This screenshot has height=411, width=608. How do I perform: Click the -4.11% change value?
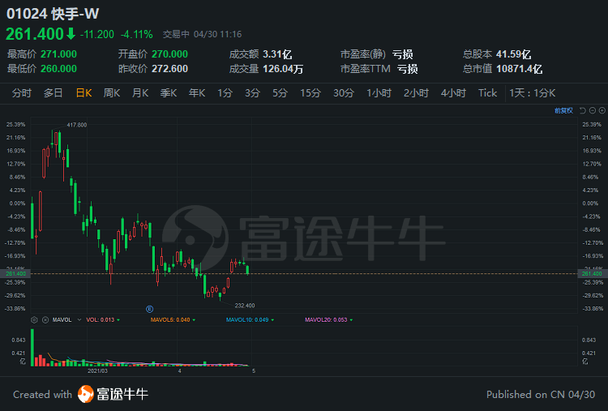click(137, 35)
